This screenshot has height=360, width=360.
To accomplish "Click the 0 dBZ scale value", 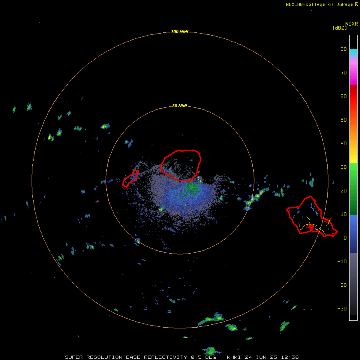I will [x=345, y=238].
